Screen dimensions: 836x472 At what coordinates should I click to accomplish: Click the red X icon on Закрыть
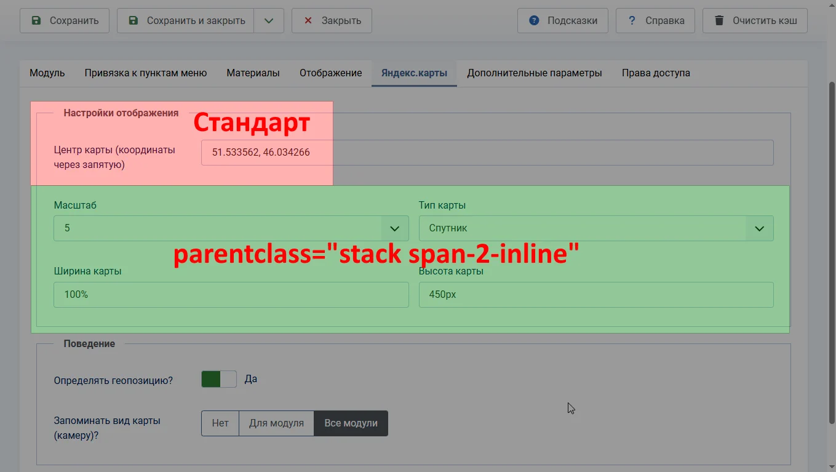308,20
